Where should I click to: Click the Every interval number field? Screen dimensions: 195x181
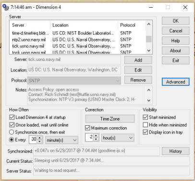point(34,140)
